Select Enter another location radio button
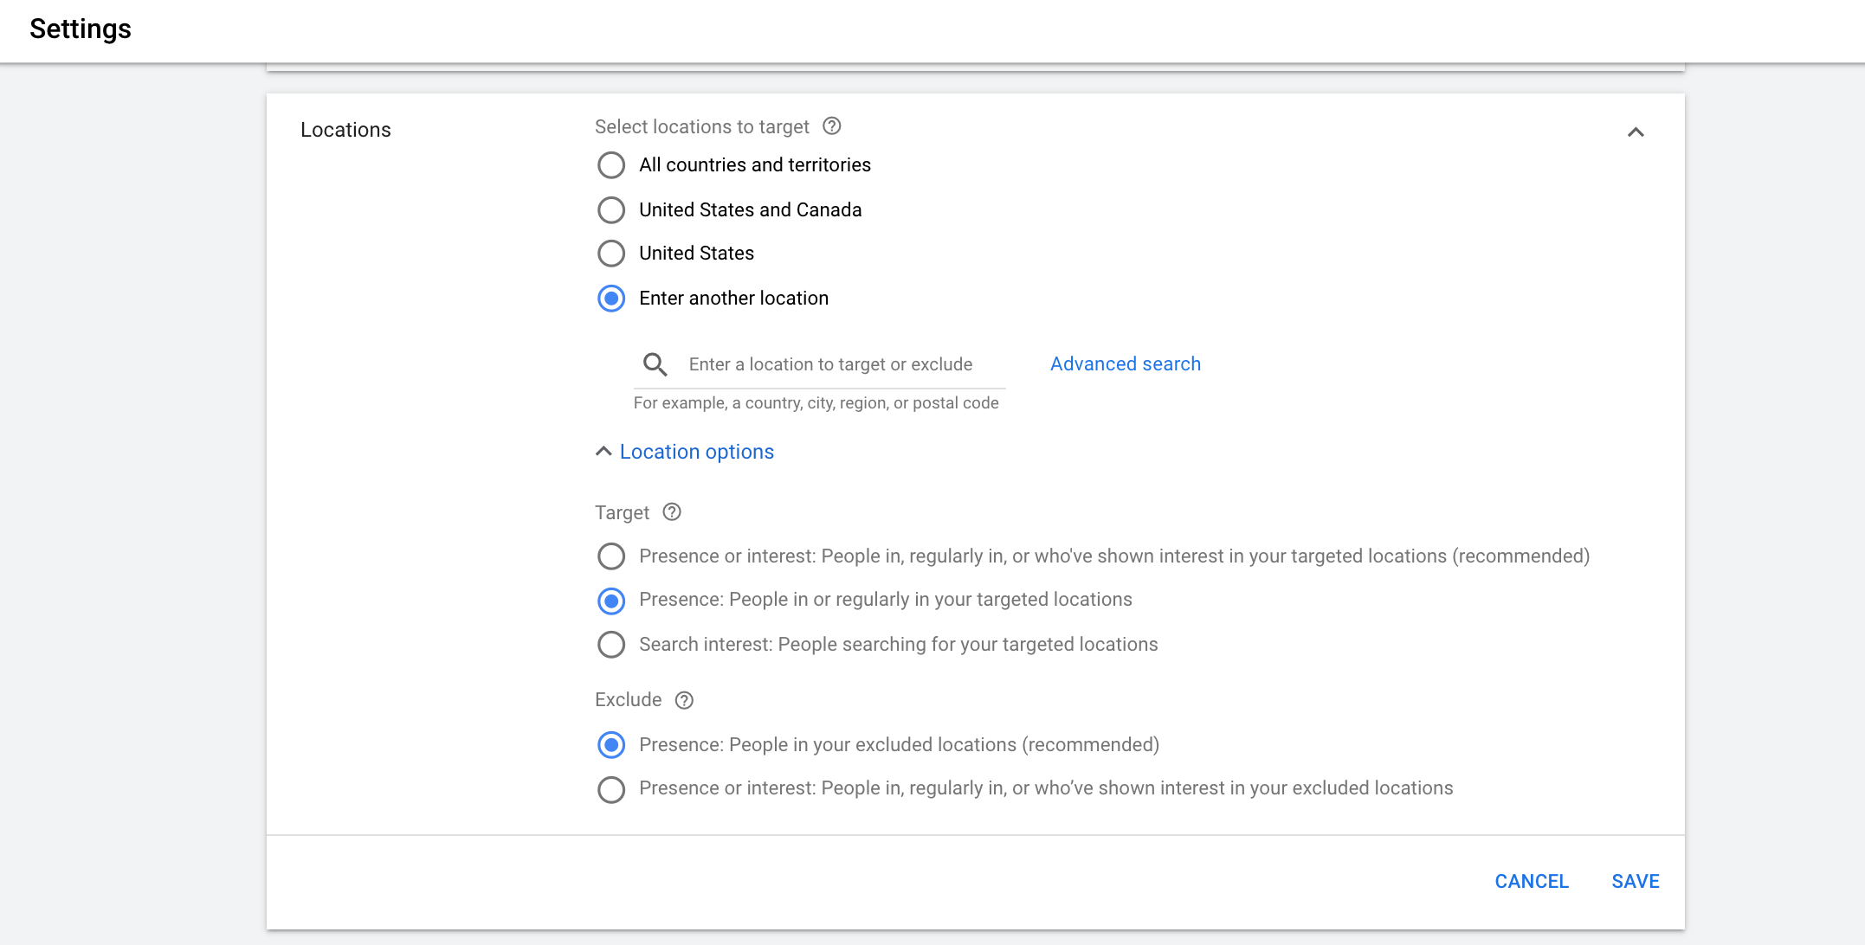Image resolution: width=1865 pixels, height=945 pixels. [611, 299]
